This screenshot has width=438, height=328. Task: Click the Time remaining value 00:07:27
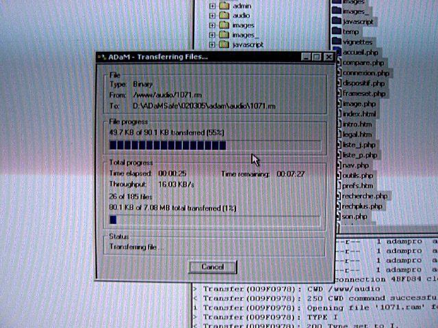[290, 174]
